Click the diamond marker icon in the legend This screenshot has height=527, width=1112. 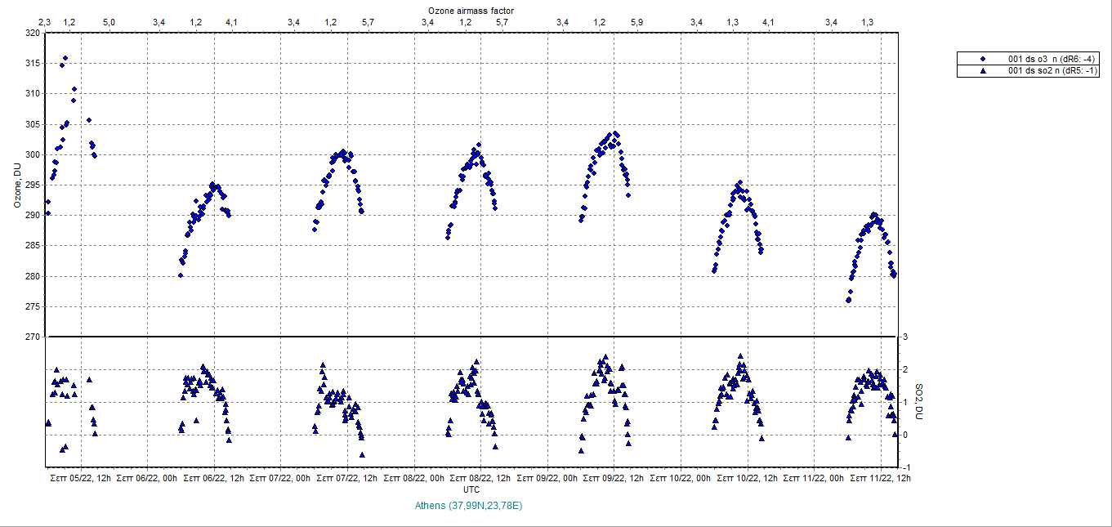[983, 59]
